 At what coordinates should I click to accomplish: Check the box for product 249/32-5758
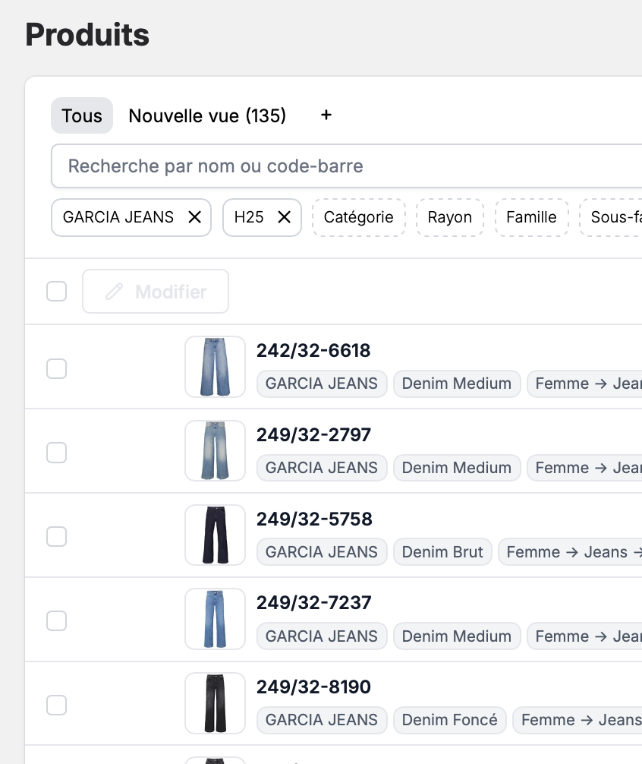56,536
